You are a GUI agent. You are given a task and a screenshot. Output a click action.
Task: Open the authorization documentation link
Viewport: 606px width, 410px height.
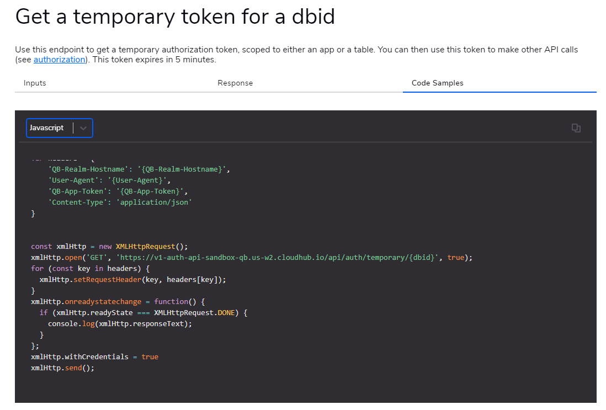(x=59, y=59)
